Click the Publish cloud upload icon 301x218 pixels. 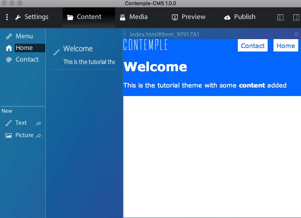point(227,17)
